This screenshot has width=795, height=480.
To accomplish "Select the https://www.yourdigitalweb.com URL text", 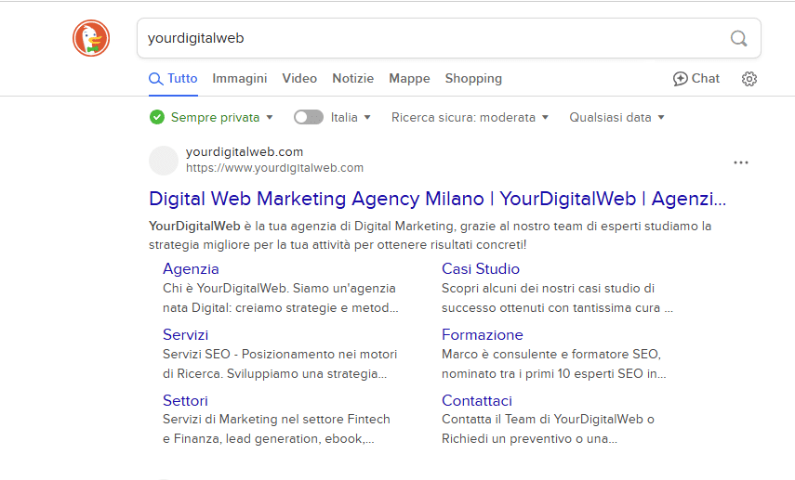I will pos(274,168).
